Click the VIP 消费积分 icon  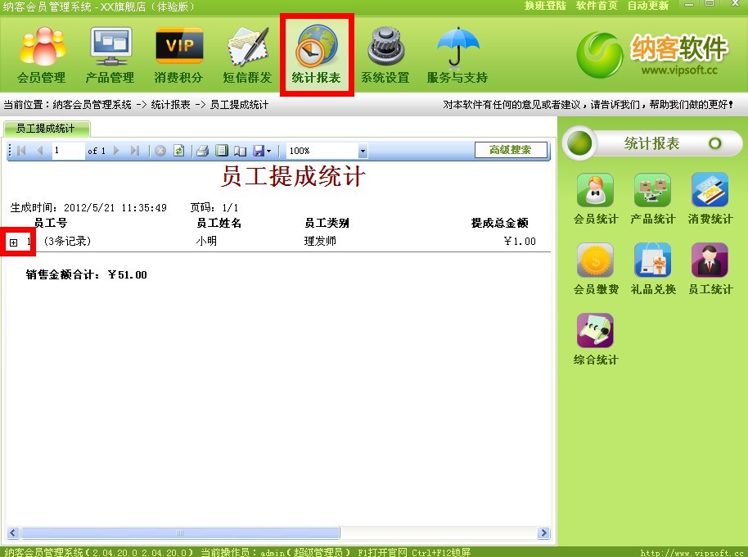point(178,56)
